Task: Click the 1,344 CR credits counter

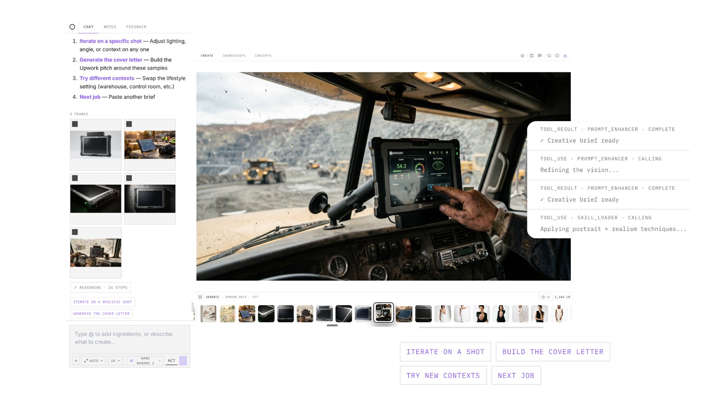Action: pyautogui.click(x=562, y=297)
